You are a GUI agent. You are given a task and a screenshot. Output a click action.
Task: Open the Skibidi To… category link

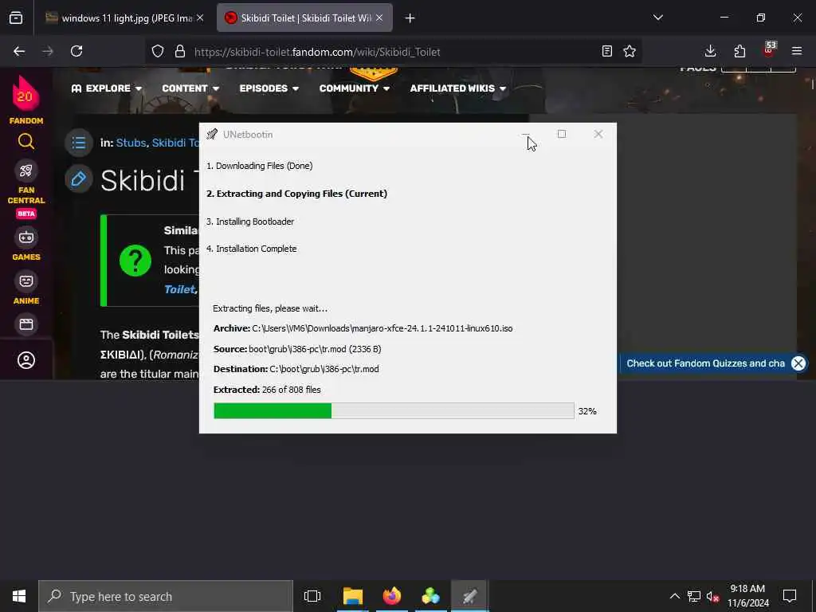coord(175,143)
